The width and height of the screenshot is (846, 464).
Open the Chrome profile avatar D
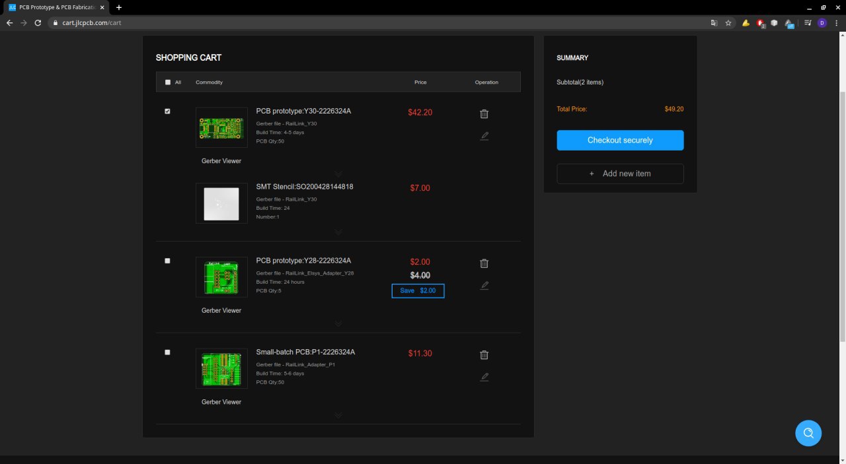point(822,22)
